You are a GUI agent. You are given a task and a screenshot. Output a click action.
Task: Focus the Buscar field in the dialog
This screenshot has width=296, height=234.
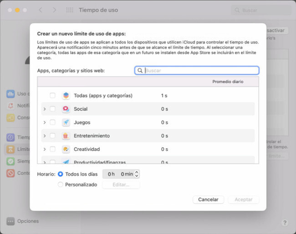[x=200, y=71]
